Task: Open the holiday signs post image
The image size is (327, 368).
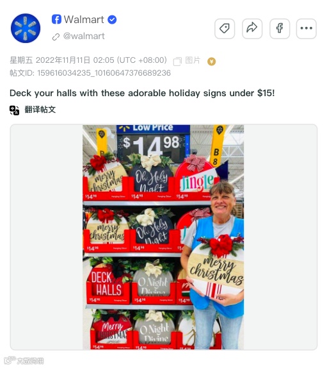Action: pyautogui.click(x=163, y=237)
